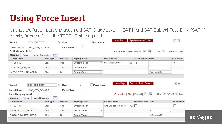Image resolution: width=222 pixels, height=124 pixels.
Task: Open zoom grid icon in Row 1 grid header
Action: point(144,51)
